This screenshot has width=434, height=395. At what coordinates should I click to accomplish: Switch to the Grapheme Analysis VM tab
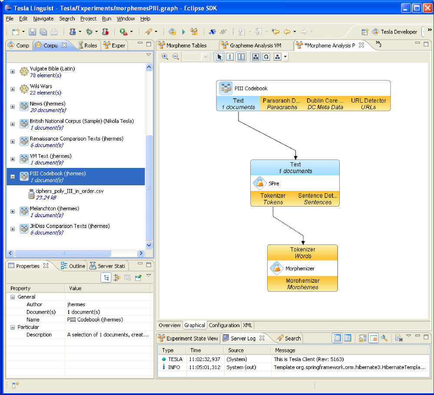point(255,45)
